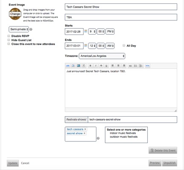
Task: Click the insert link toolbar icon
Action: [x=68, y=66]
